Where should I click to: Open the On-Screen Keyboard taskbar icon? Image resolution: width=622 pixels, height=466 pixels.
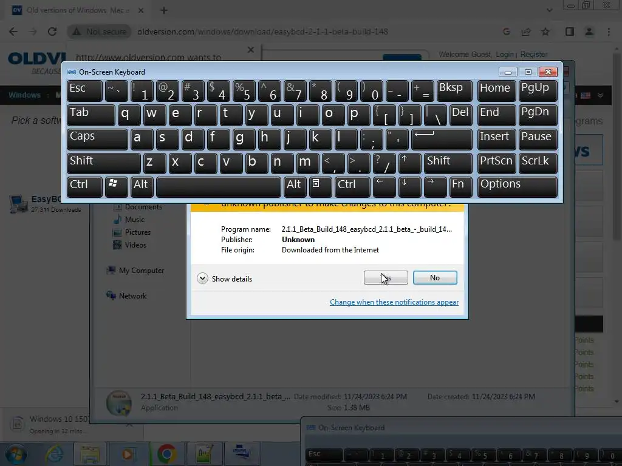click(x=242, y=454)
